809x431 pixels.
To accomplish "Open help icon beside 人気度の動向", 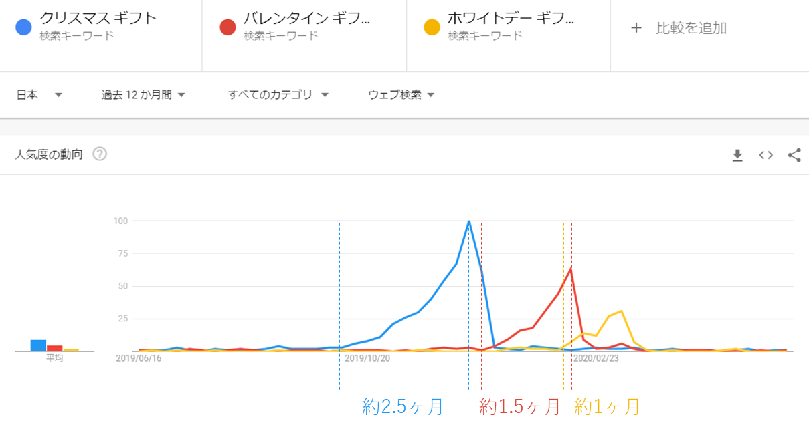I will pyautogui.click(x=100, y=154).
